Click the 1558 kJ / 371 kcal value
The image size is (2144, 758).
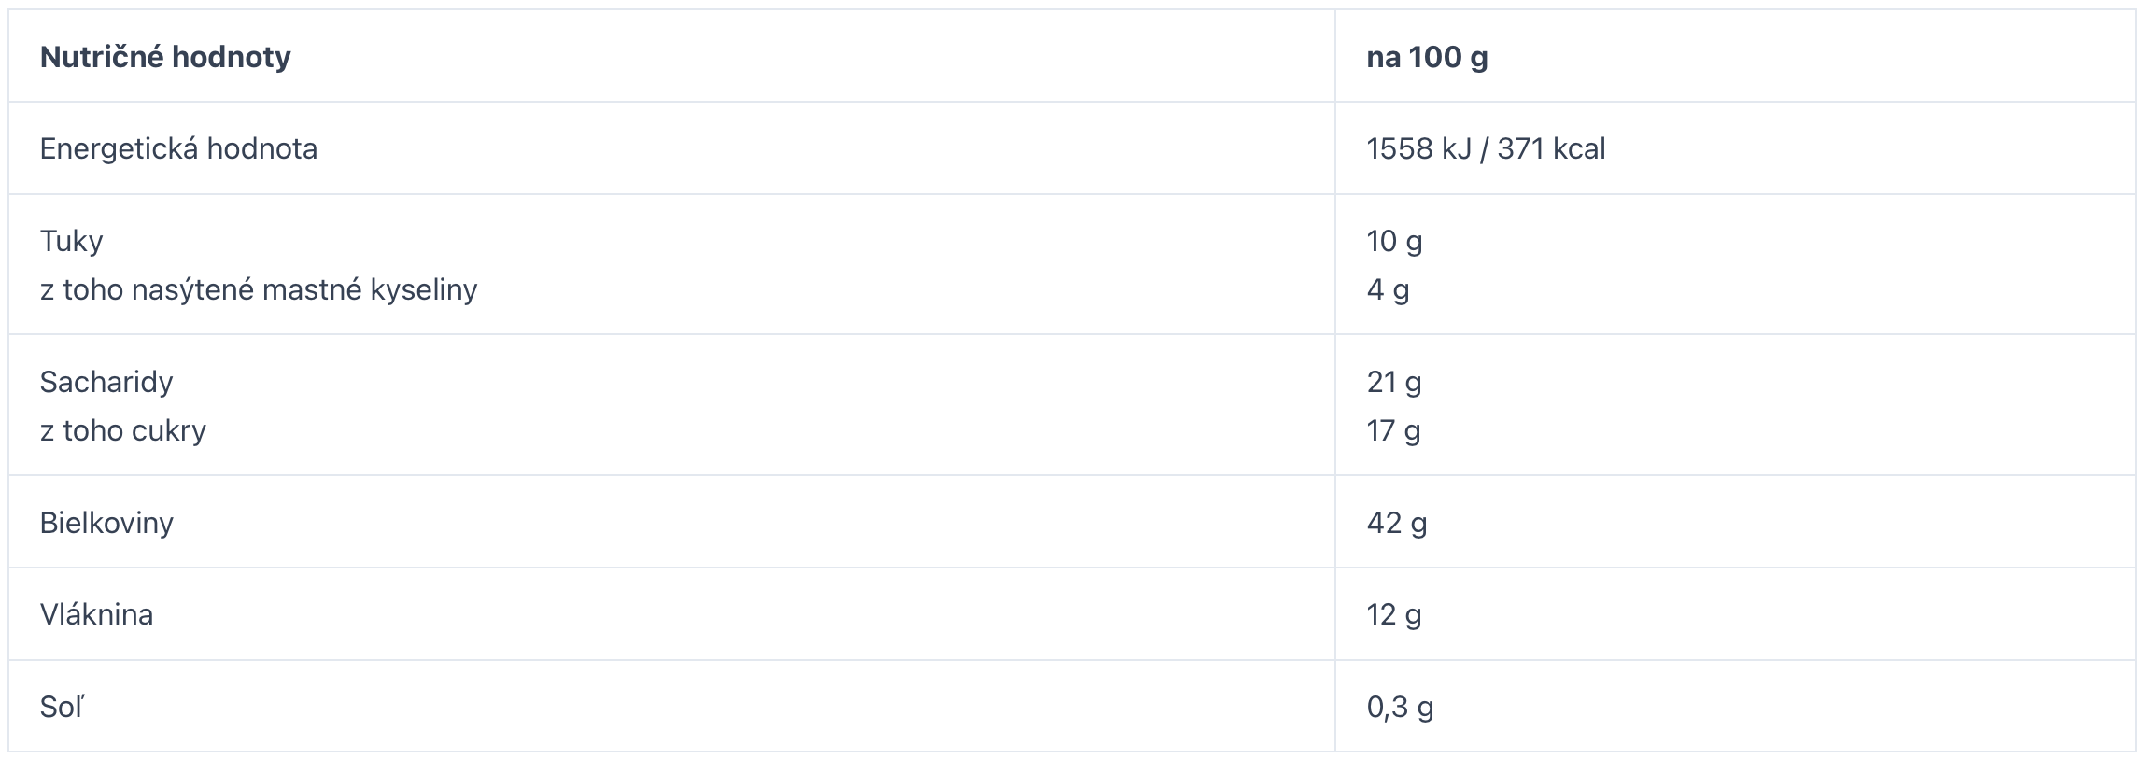click(x=1486, y=148)
